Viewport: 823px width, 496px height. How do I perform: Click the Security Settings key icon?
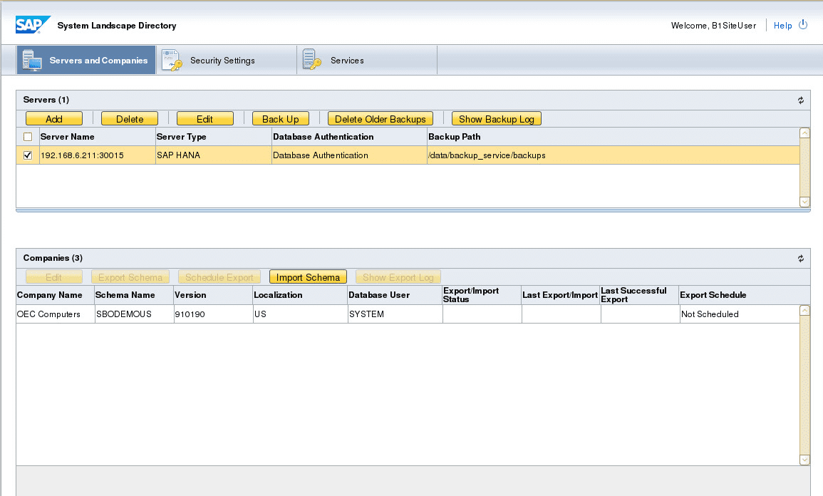(x=172, y=60)
